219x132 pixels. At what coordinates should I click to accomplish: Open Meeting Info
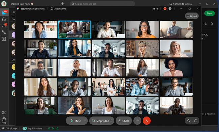pos(58,9)
